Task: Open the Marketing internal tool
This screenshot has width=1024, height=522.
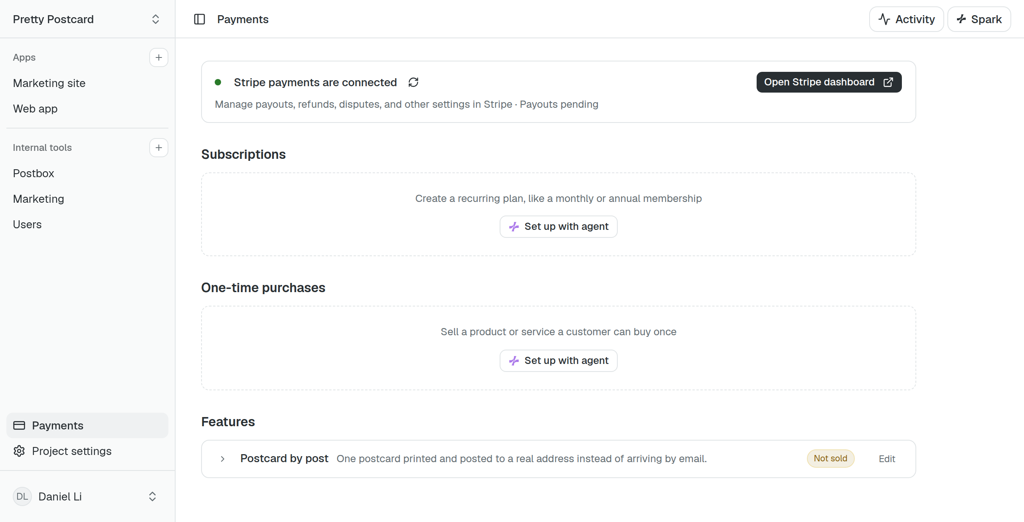Action: click(x=87, y=199)
